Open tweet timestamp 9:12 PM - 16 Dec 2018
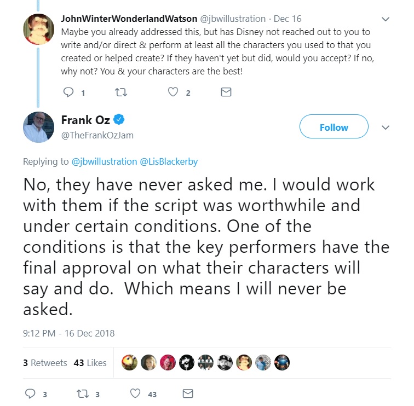This screenshot has width=414, height=406. (69, 333)
